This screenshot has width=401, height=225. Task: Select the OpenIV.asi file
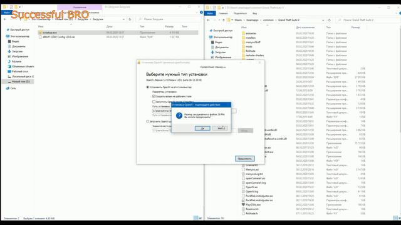pos(252,187)
